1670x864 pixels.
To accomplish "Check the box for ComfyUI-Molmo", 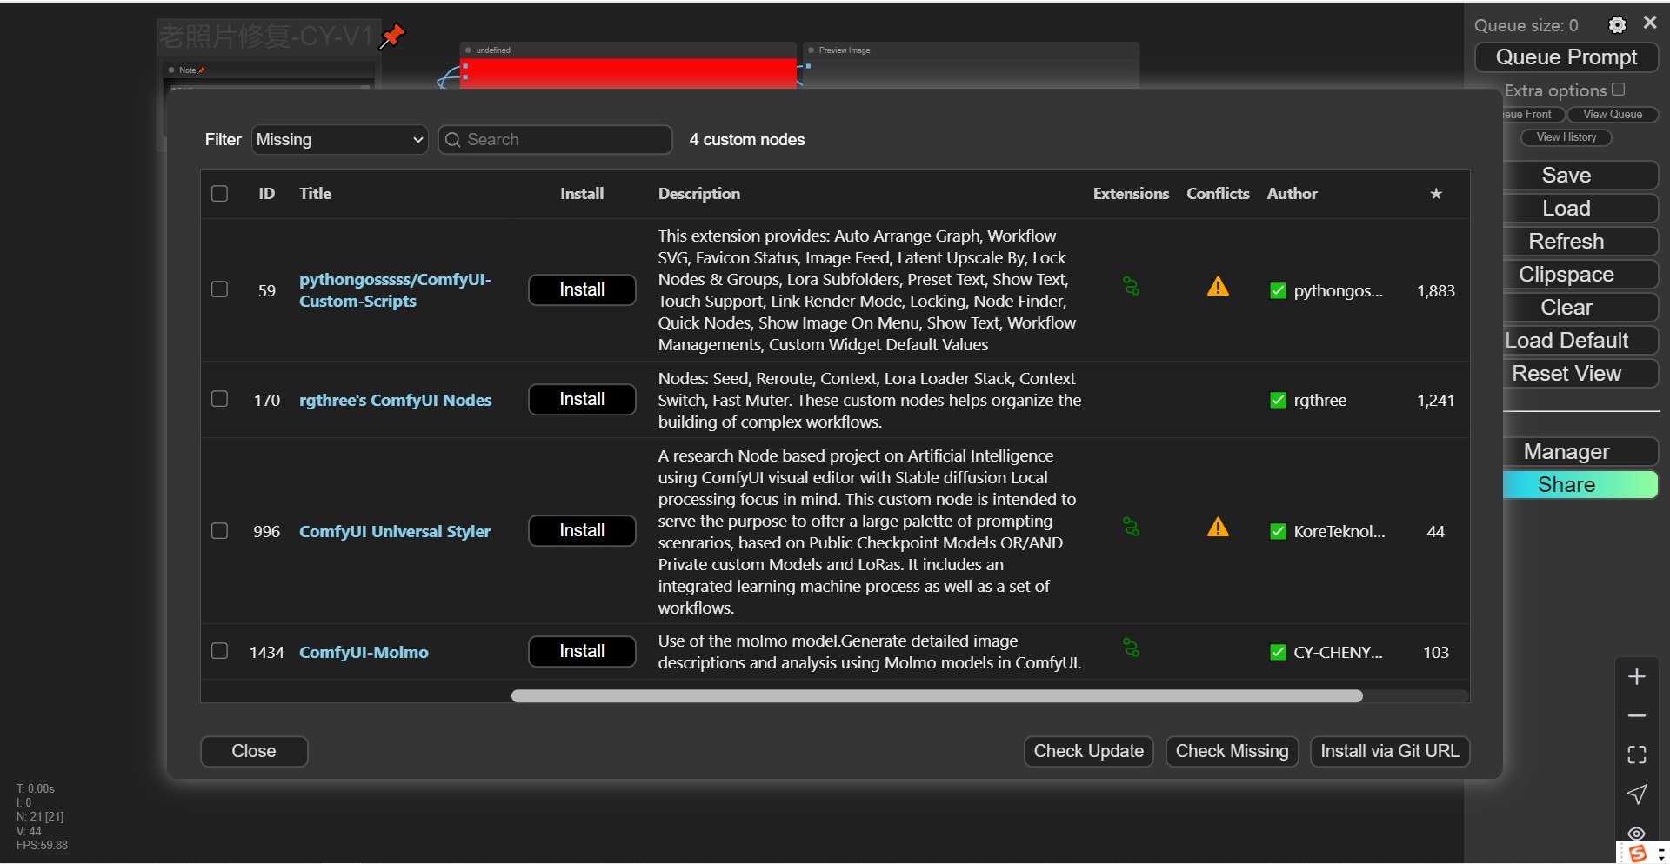I will (219, 651).
